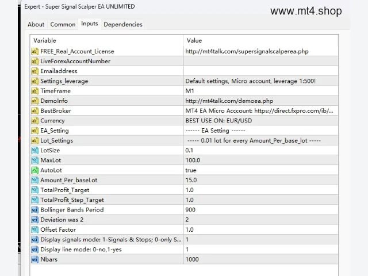Click the integer icon beside Display line mode
The width and height of the screenshot is (368, 276).
[x=34, y=249]
